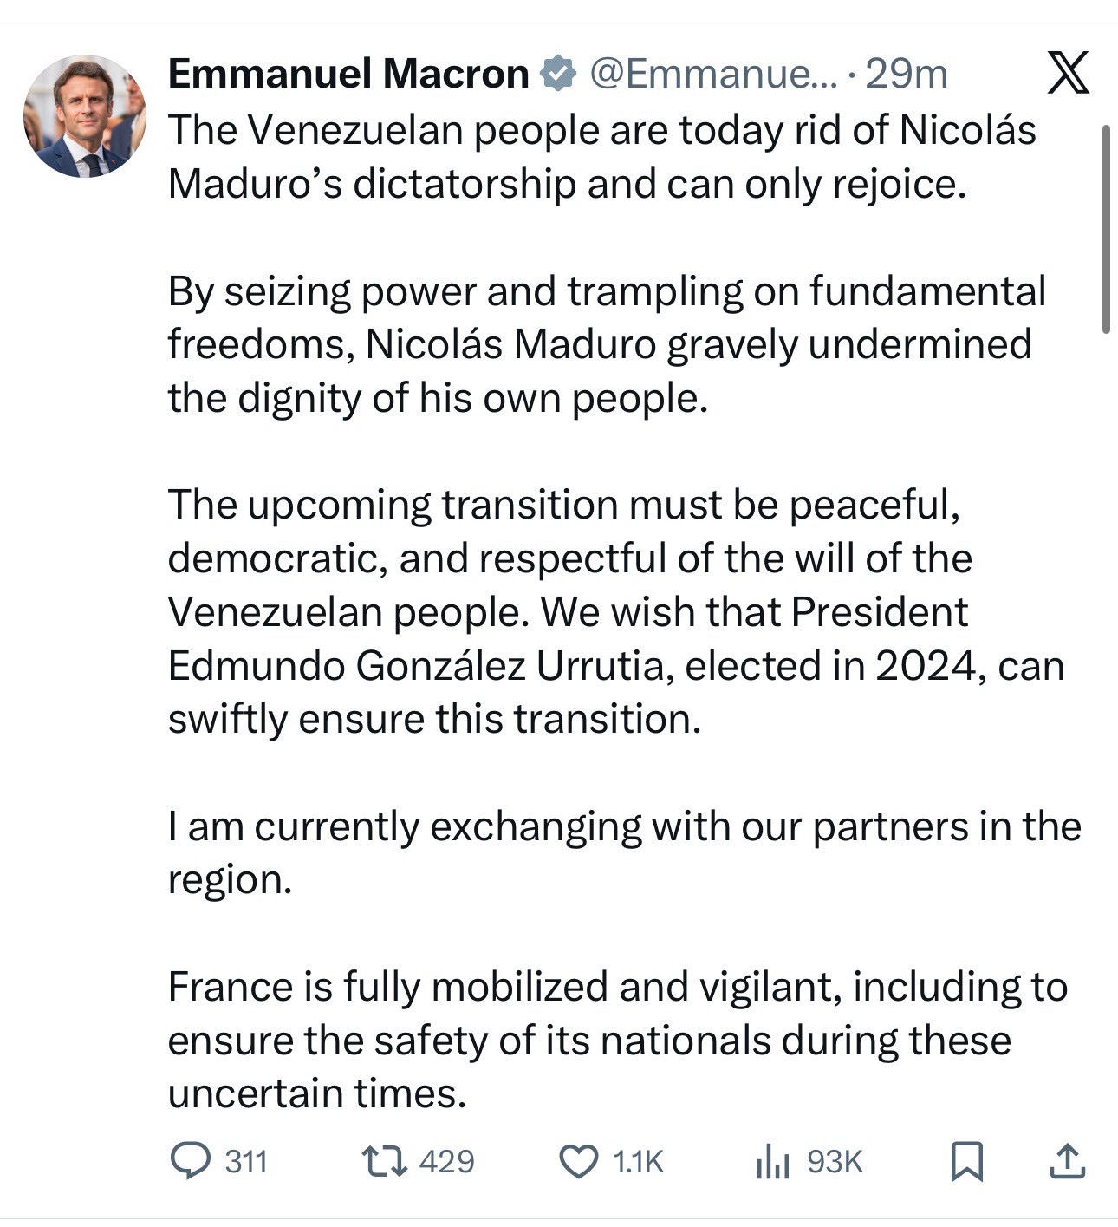Open the share post icon
Screen dimensions: 1118x1227
1067,1161
